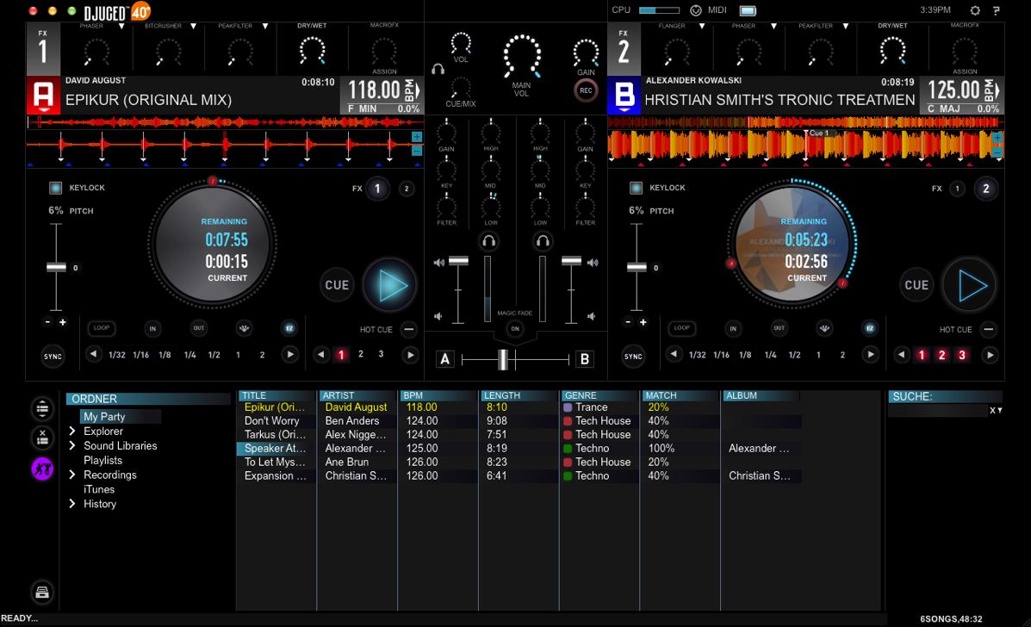1031x627 pixels.
Task: Turn on the MAGIC FADE switch
Action: [515, 328]
